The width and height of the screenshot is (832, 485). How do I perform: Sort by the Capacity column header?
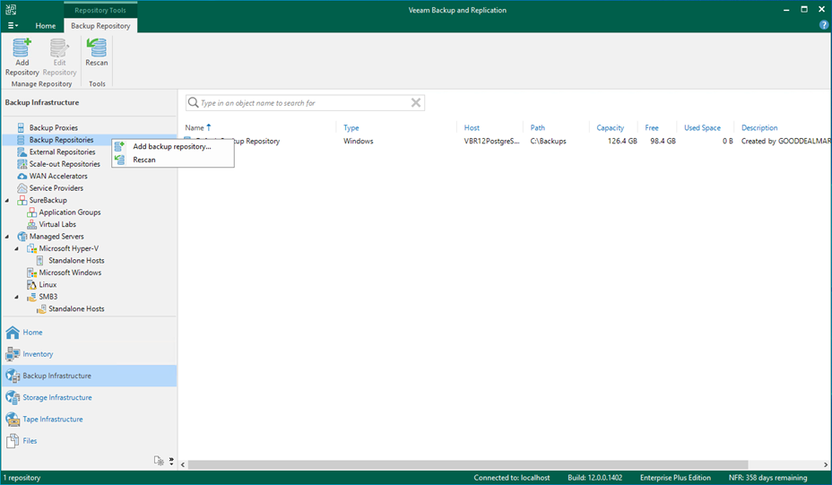[x=610, y=128]
